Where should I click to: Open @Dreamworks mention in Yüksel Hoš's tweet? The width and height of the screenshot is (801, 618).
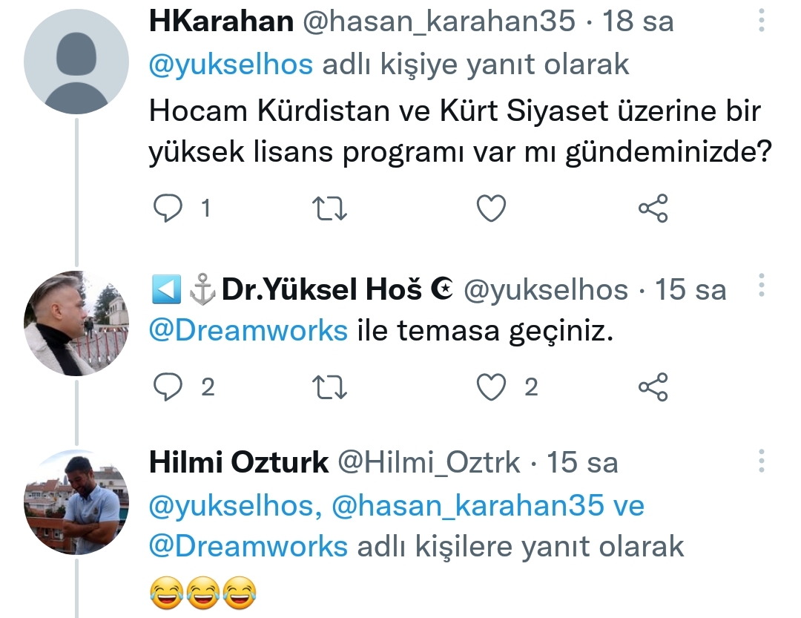248,331
